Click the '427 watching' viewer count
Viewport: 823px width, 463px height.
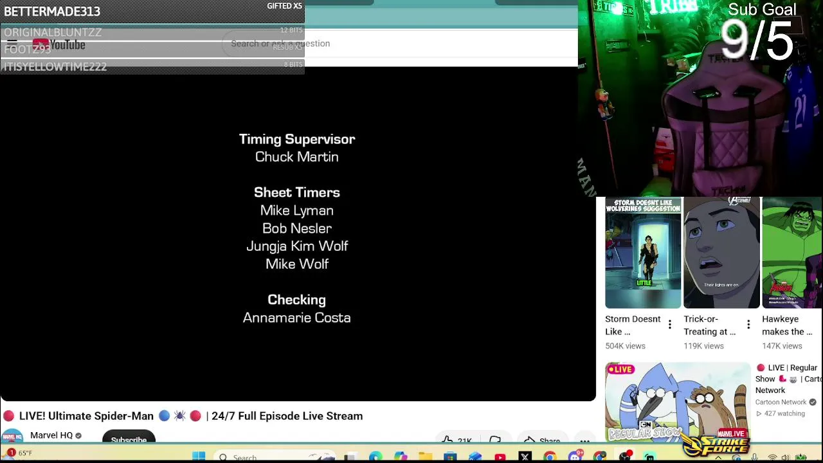(x=784, y=413)
